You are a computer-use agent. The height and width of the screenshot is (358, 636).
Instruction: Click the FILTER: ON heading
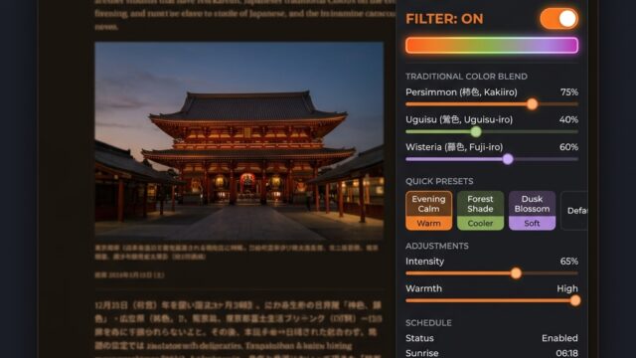tap(444, 19)
